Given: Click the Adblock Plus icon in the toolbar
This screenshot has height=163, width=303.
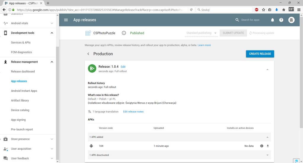Looking at the screenshot, I should coord(256,10).
